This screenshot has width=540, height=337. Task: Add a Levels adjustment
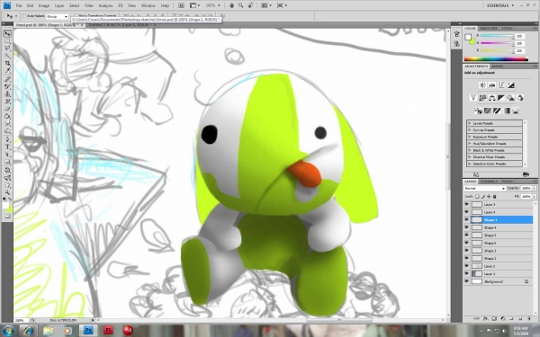tap(491, 85)
